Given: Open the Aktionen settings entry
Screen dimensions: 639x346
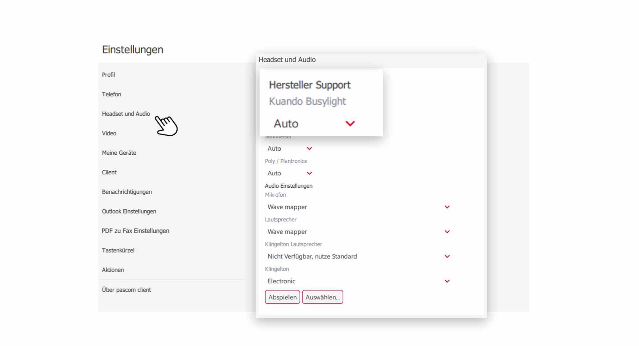Looking at the screenshot, I should pos(113,270).
